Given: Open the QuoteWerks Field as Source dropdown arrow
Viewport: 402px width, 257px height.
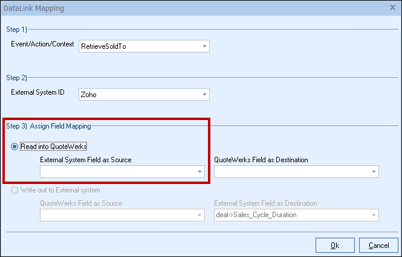Looking at the screenshot, I should click(199, 215).
